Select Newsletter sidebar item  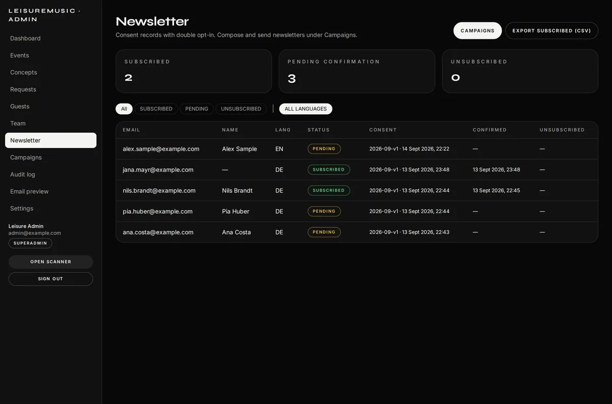[50, 140]
